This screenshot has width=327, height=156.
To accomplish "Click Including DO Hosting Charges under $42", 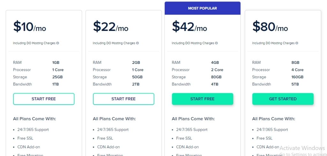I will (193, 43).
